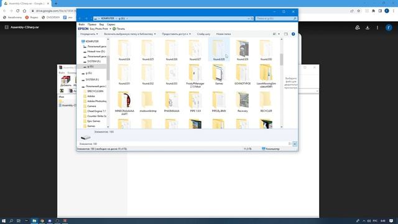Click the WinRAR Add button
The height and width of the screenshot is (224, 398).
pyautogui.click(x=65, y=82)
